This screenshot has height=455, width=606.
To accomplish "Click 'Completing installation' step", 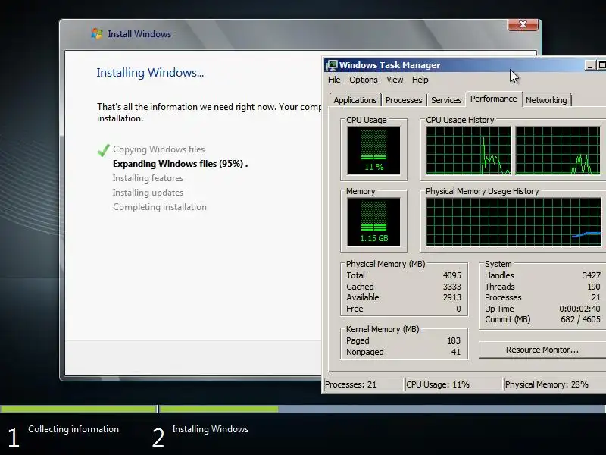I will point(160,207).
